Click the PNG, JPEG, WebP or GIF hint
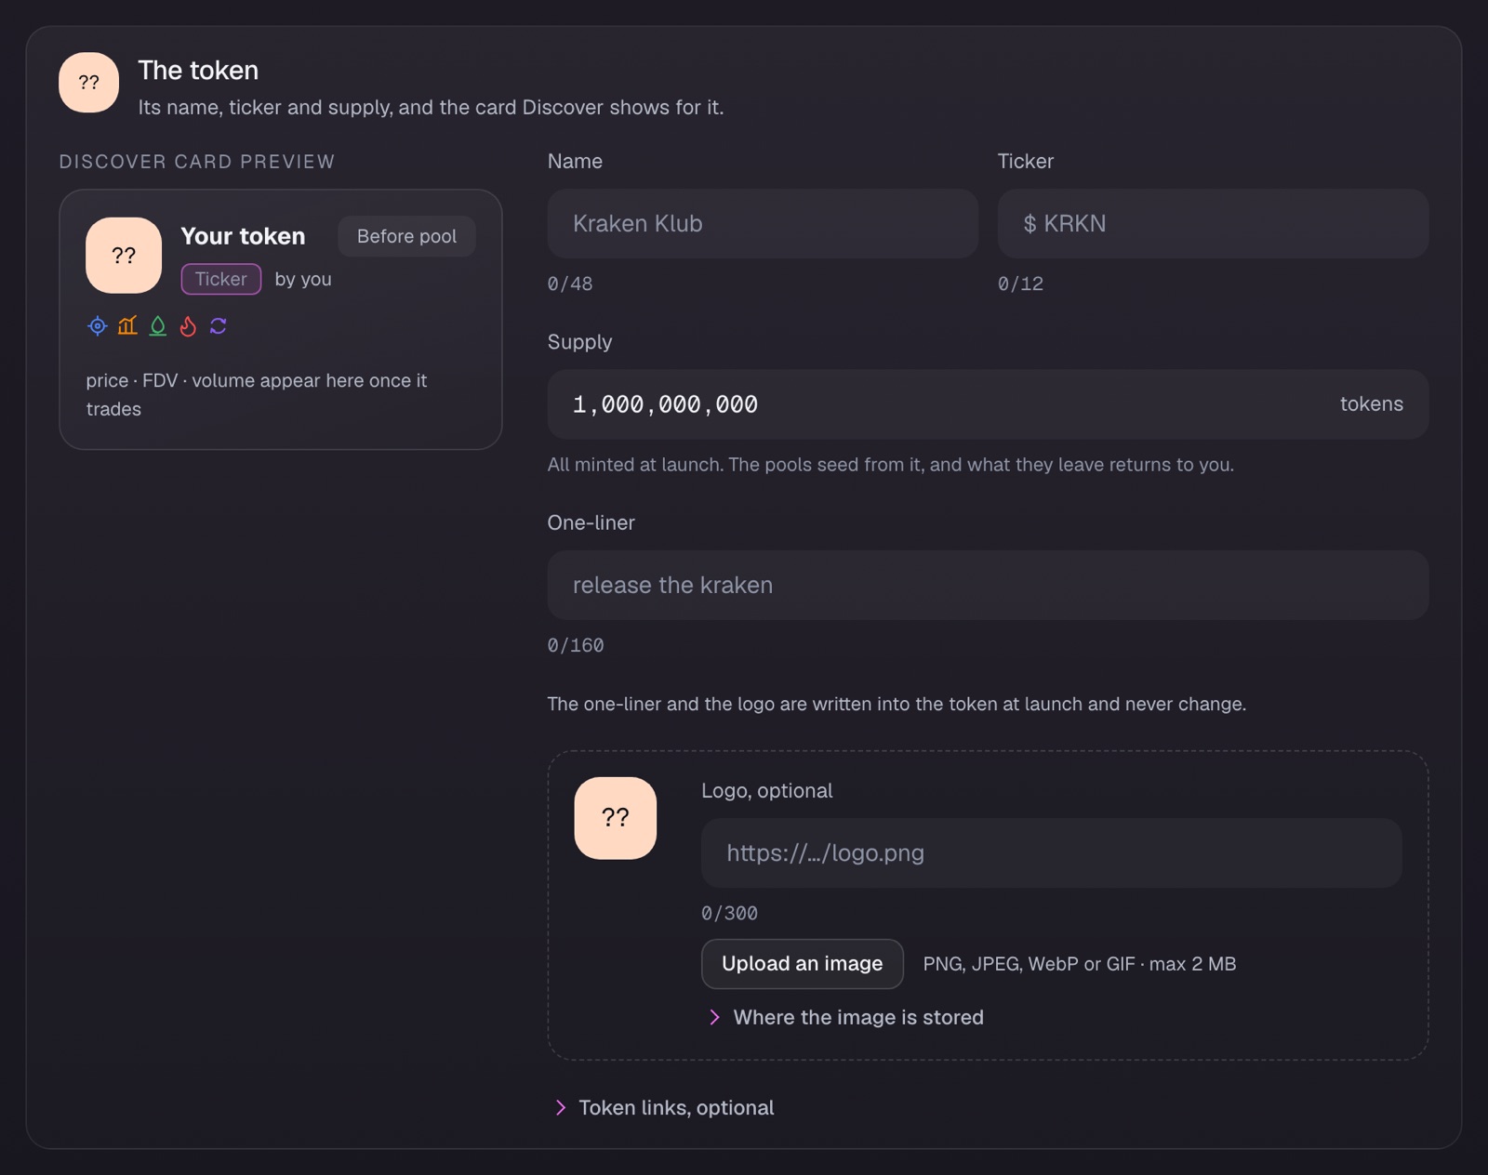The image size is (1488, 1175). pos(1080,964)
